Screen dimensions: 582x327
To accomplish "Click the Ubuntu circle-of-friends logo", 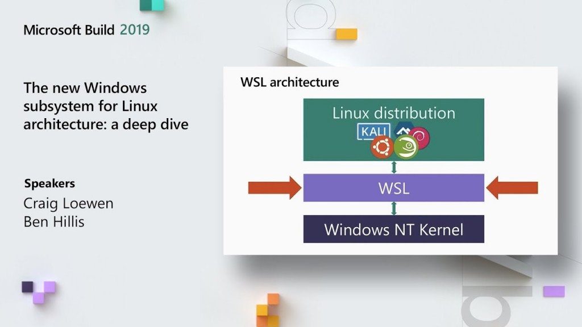I will [382, 146].
